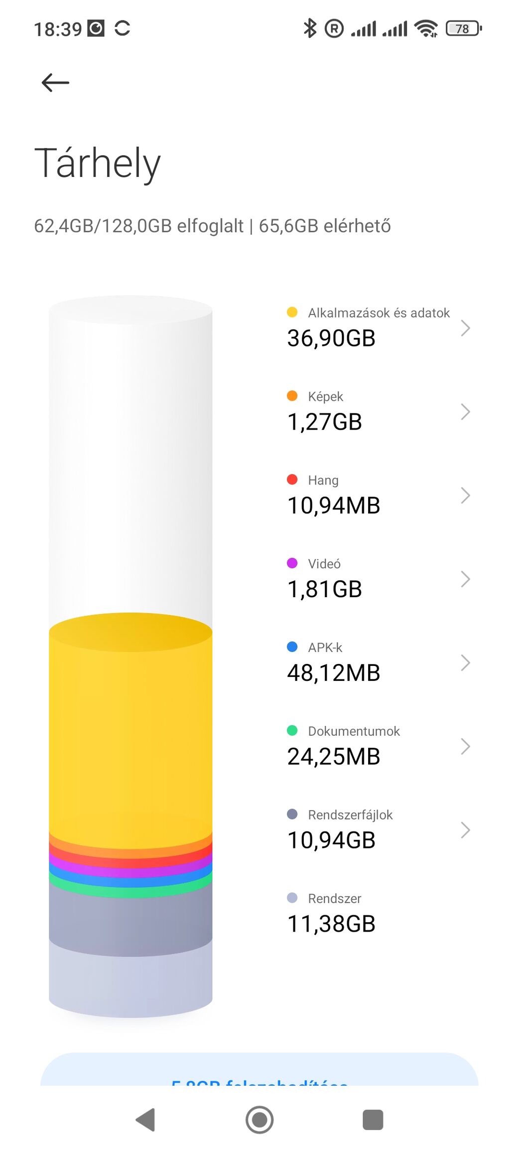Image resolution: width=519 pixels, height=1154 pixels.
Task: Tap the Wi-Fi status icon
Action: pyautogui.click(x=426, y=28)
